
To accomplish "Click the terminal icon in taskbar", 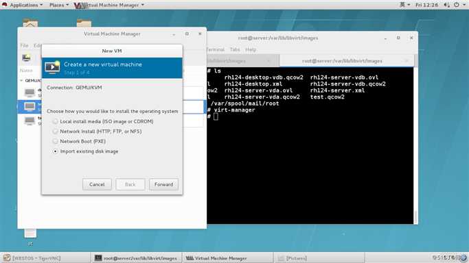I will click(x=98, y=258).
